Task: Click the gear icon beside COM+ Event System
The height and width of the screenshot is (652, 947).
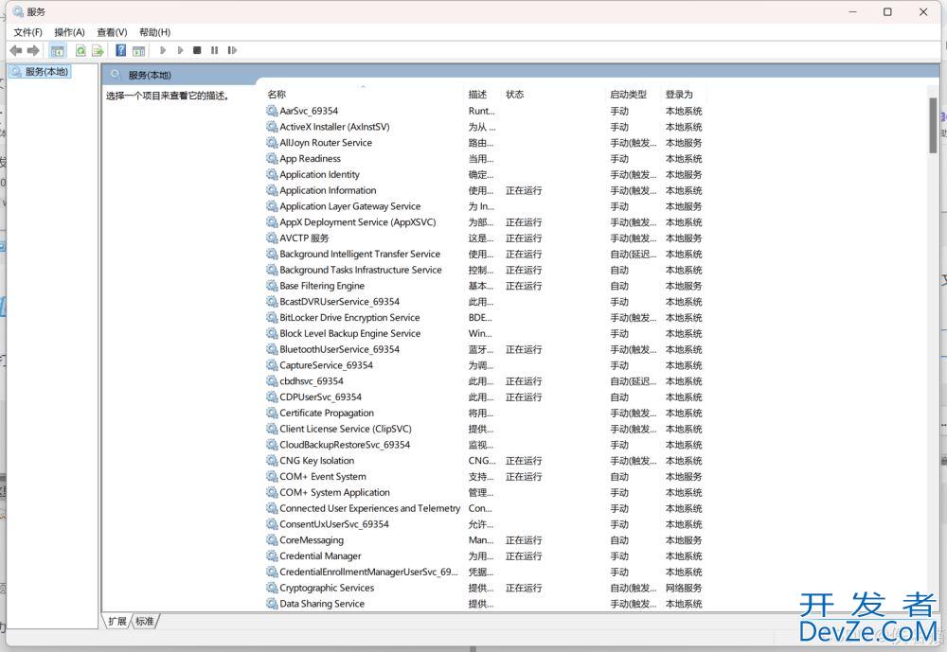Action: coord(272,476)
